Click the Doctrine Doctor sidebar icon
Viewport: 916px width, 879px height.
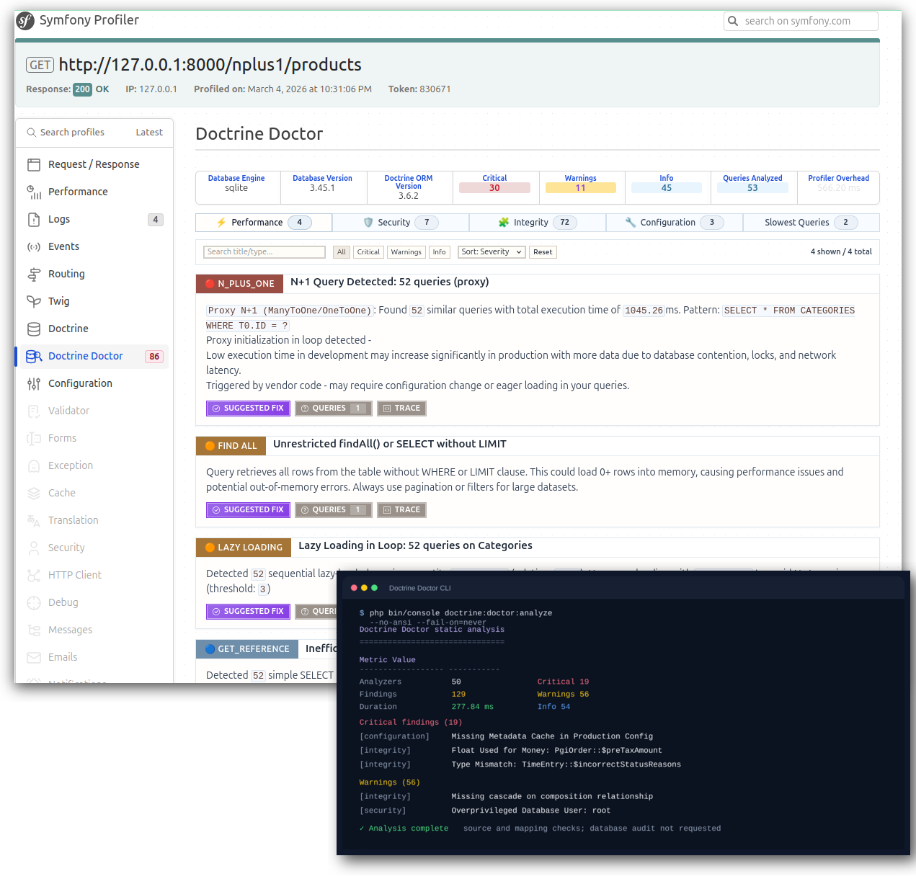[x=34, y=356]
